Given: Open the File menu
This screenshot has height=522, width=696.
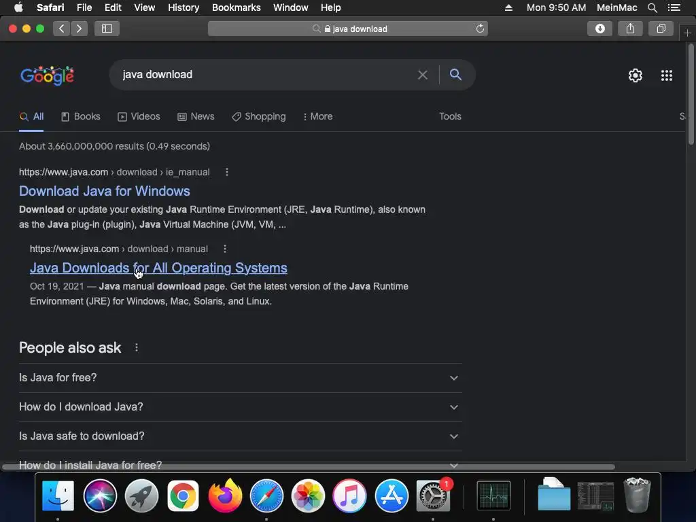Looking at the screenshot, I should click(x=84, y=7).
